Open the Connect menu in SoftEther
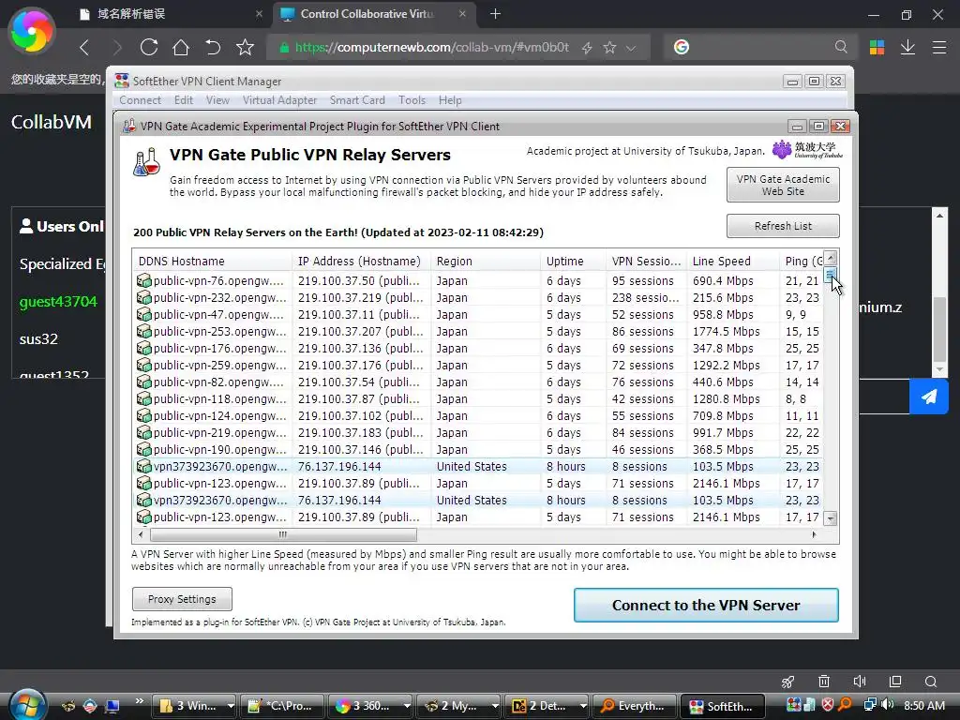The height and width of the screenshot is (720, 960). pos(141,100)
